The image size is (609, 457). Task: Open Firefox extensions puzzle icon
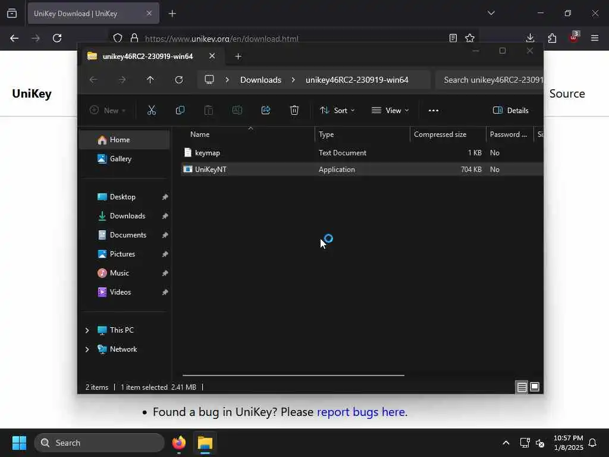point(552,38)
